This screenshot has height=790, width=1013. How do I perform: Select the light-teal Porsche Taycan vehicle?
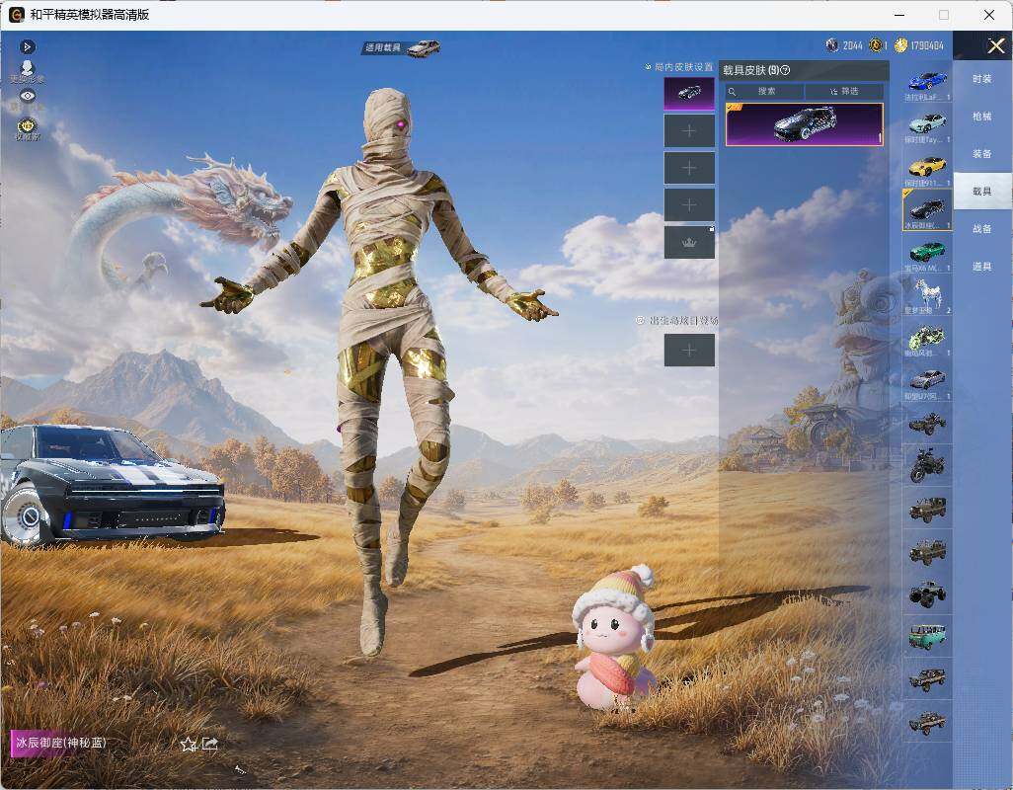(927, 126)
